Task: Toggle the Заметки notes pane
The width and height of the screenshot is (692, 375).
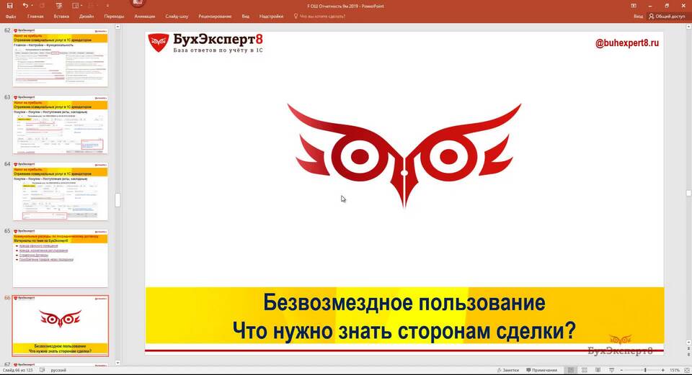Action: 507,370
